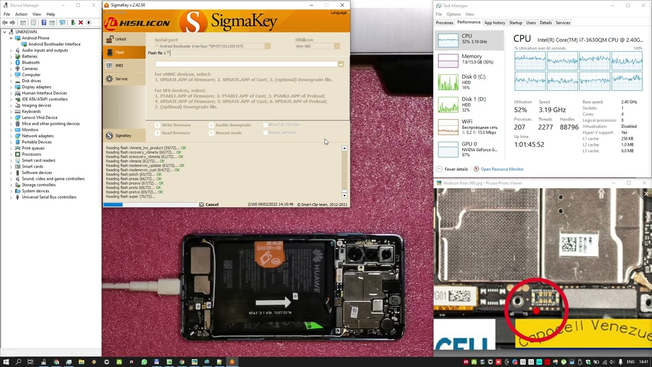
Task: Click the Read firmware button
Action: [172, 133]
